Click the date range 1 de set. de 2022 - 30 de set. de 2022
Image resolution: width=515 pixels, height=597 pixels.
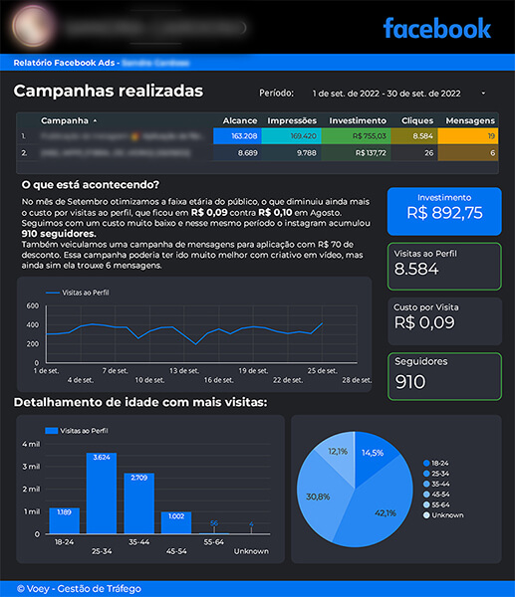[386, 94]
